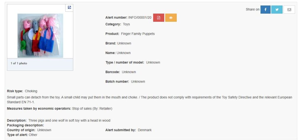This screenshot has width=303, height=140.
Task: Click the orange eye view button
Action: (x=171, y=18)
